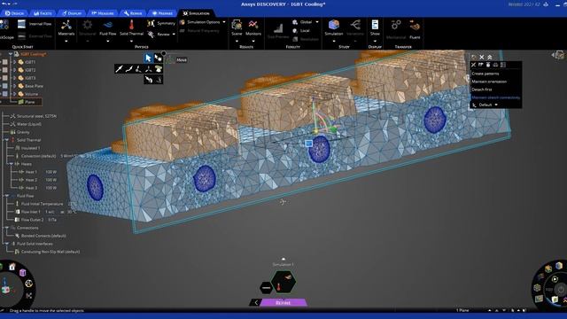Toggle visibility box of Base Plate

(5, 86)
